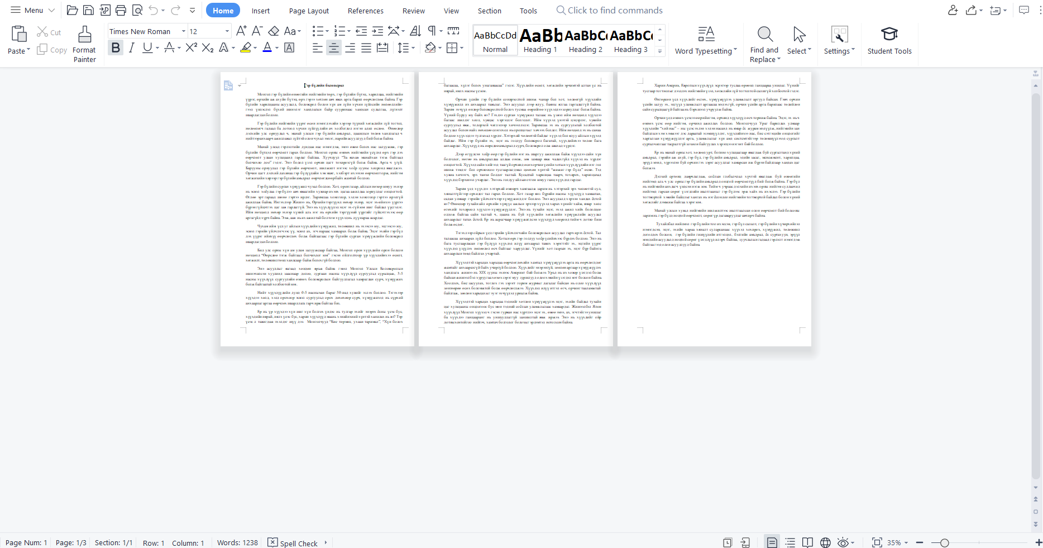Click the 'Click to find commands' search box
The height and width of the screenshot is (548, 1043).
point(614,11)
